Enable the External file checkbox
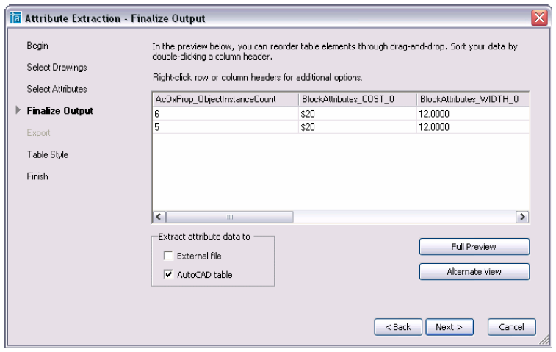The width and height of the screenshot is (556, 352). click(168, 256)
